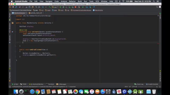Click the Forward navigation arrow
This screenshot has height=95, width=170.
[x=46, y=7]
